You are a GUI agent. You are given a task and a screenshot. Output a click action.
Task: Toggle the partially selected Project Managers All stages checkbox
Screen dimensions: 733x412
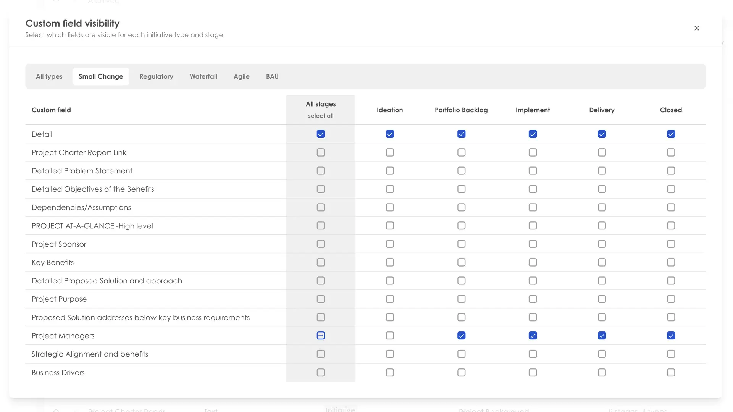click(321, 336)
